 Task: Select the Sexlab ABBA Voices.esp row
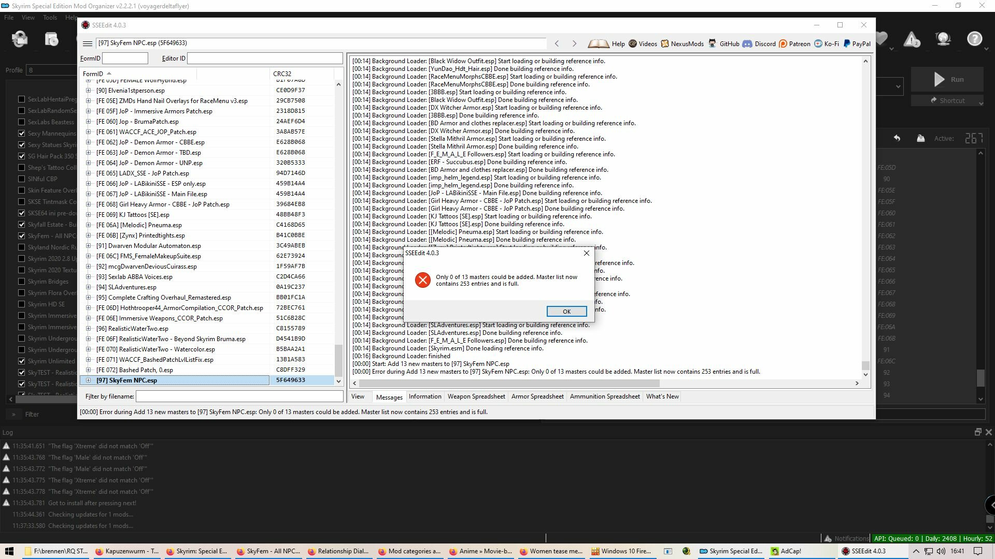(207, 277)
